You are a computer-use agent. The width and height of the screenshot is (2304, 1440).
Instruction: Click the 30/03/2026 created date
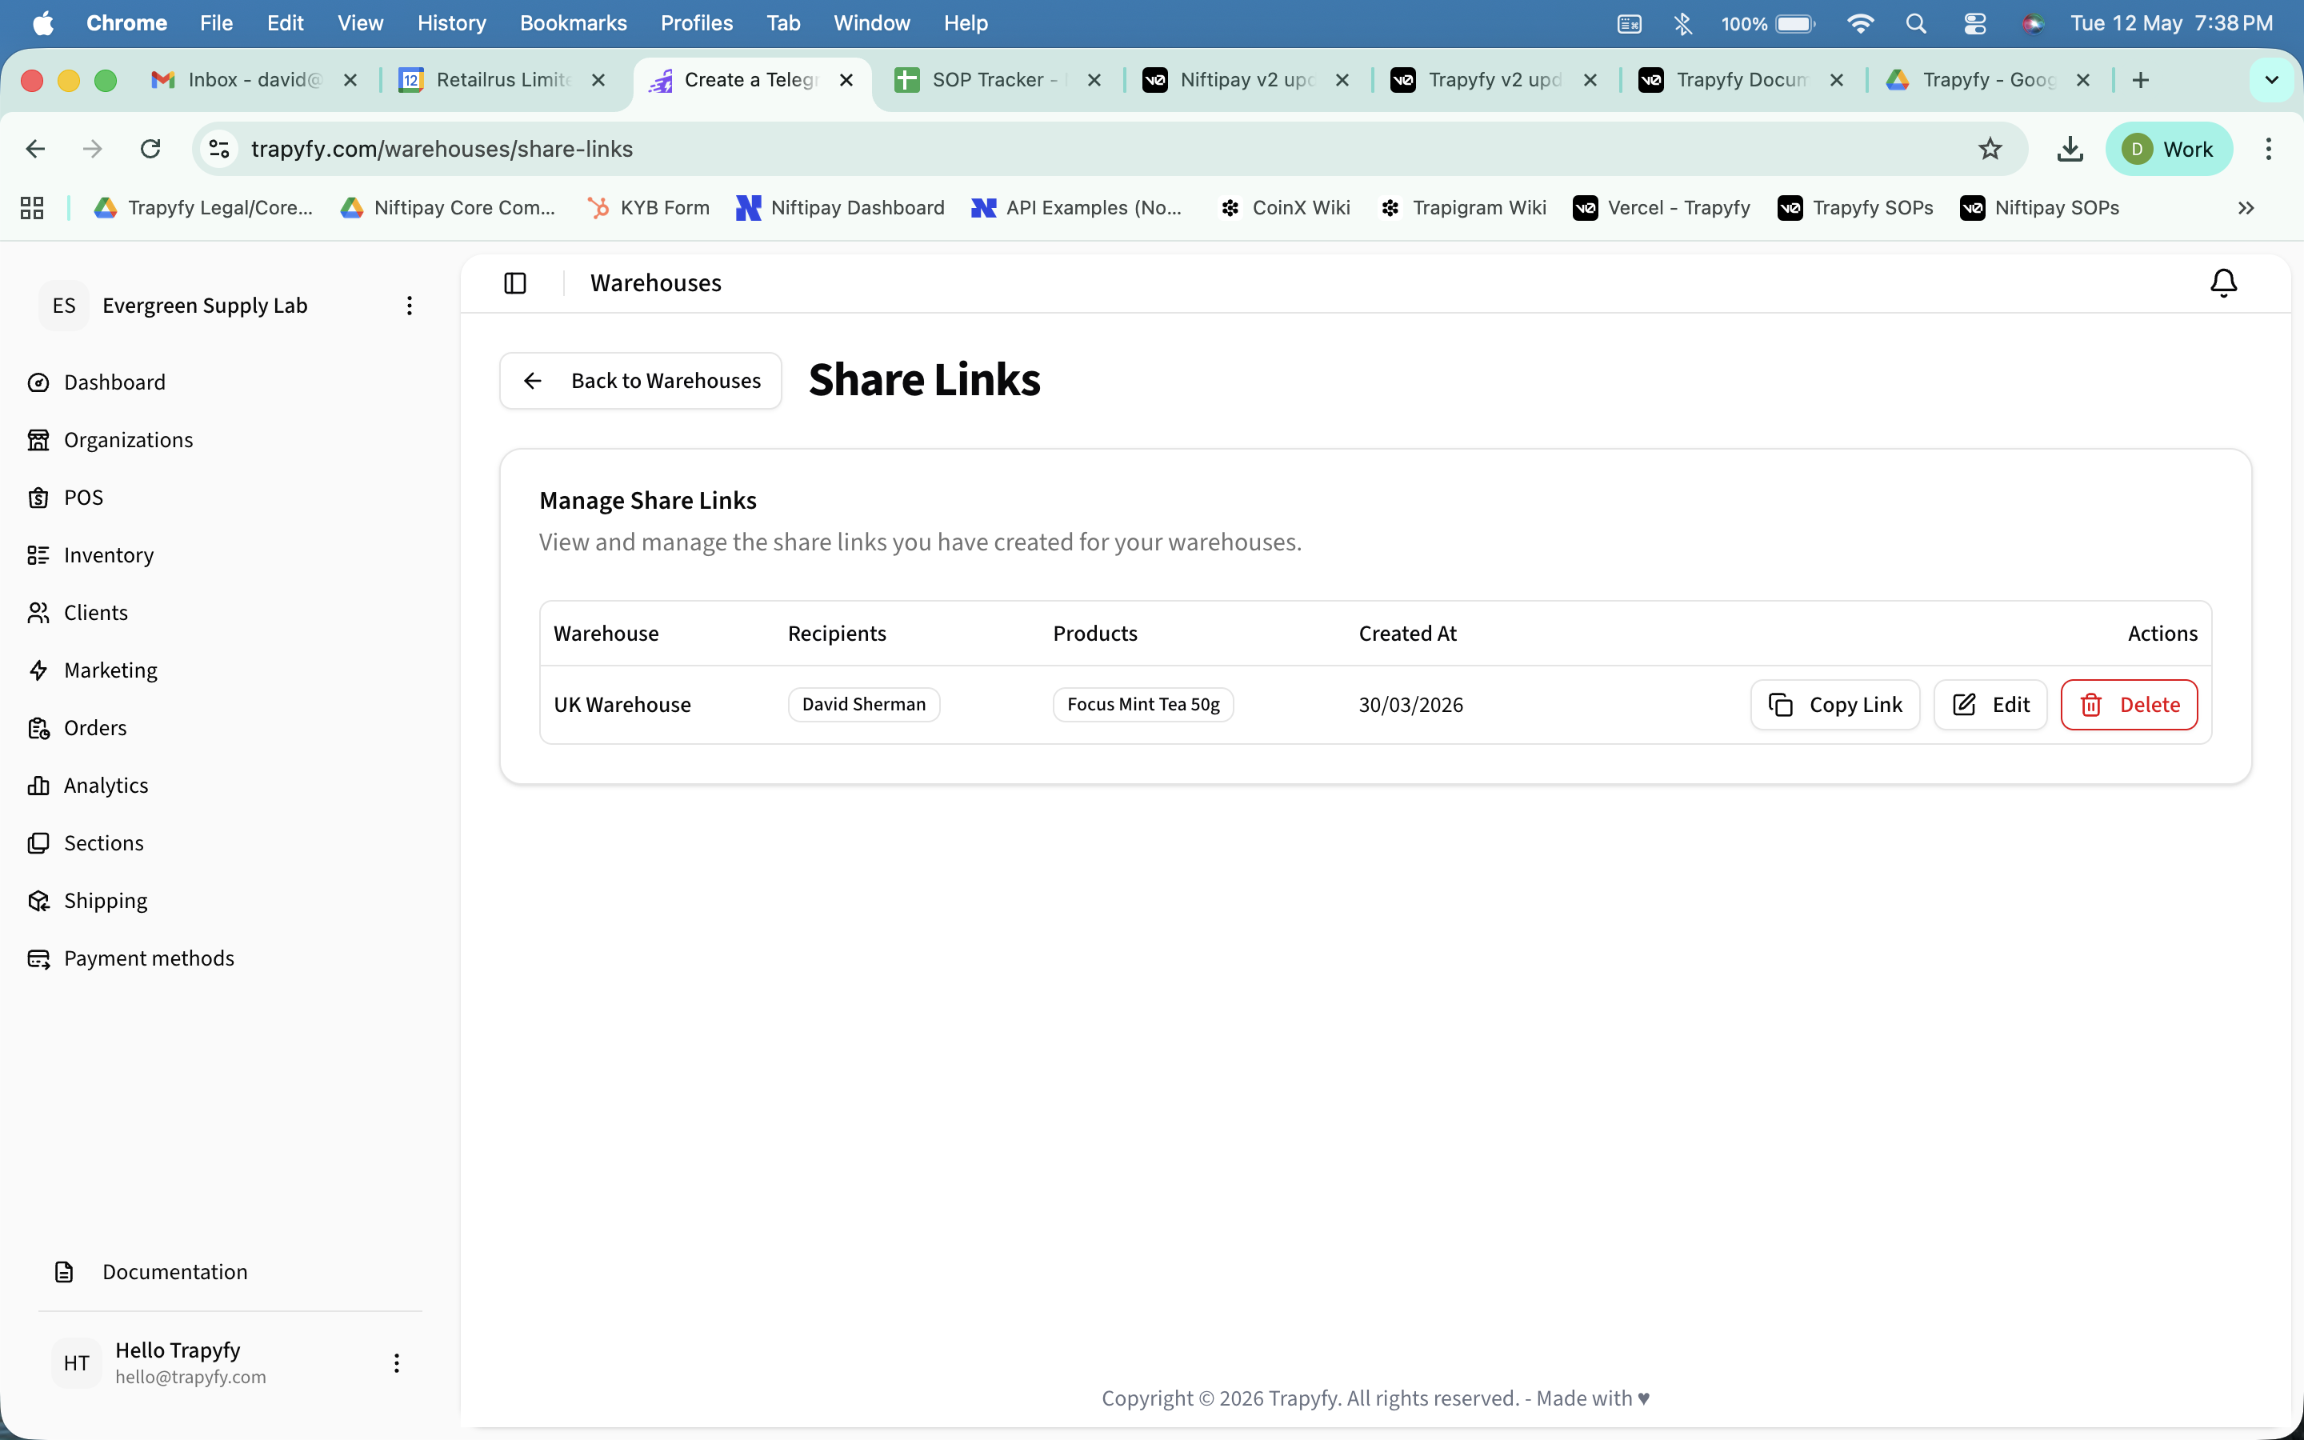pyautogui.click(x=1410, y=705)
